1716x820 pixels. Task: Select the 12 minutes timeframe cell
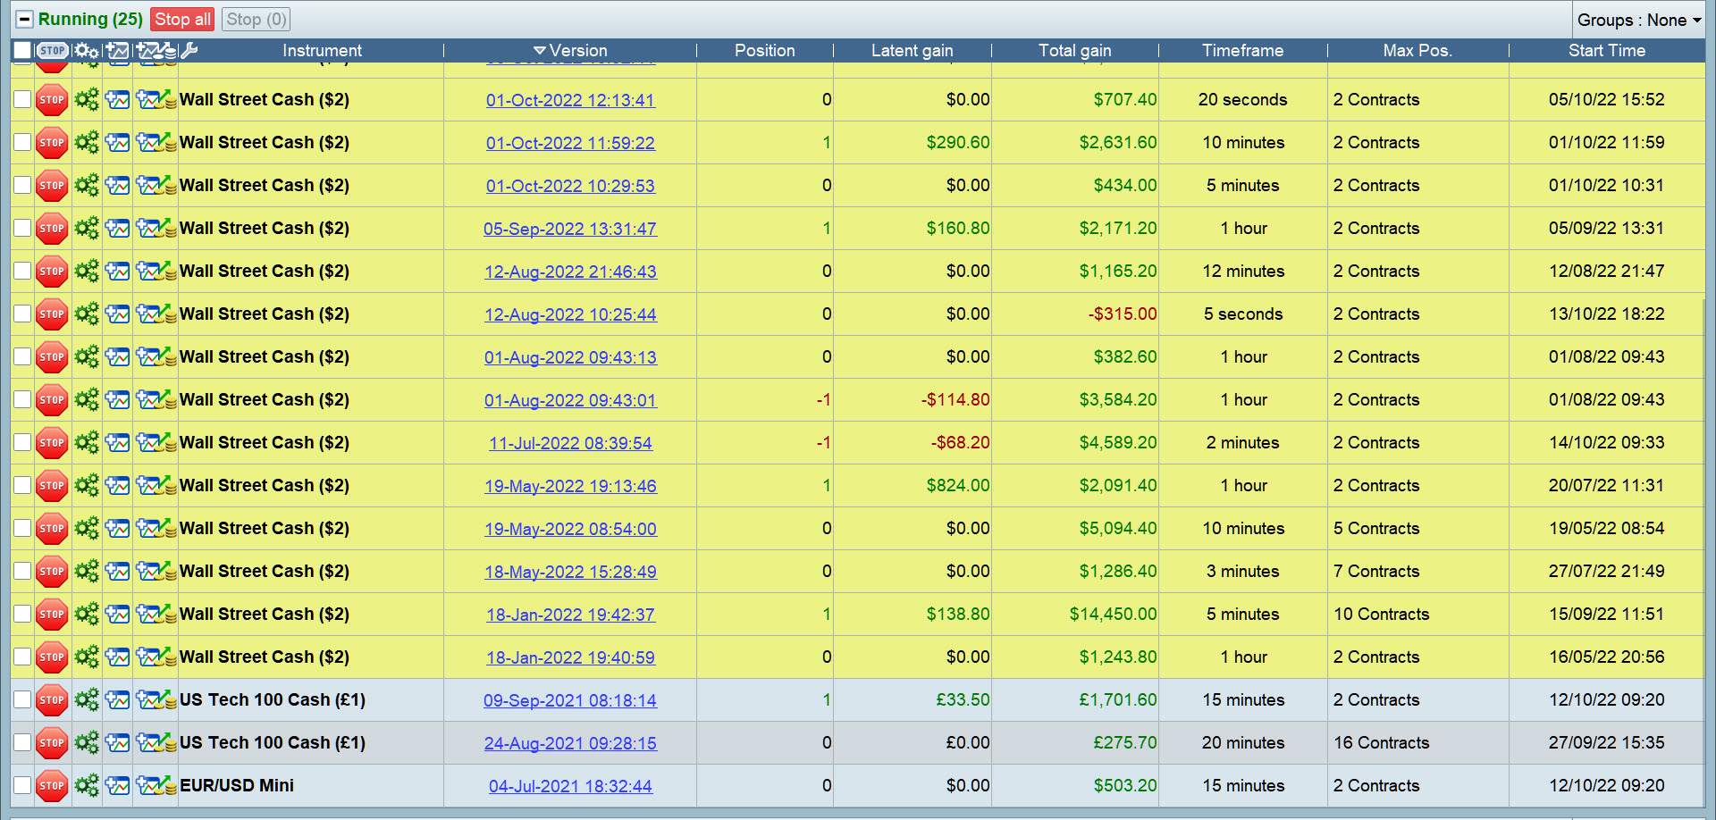click(1243, 272)
